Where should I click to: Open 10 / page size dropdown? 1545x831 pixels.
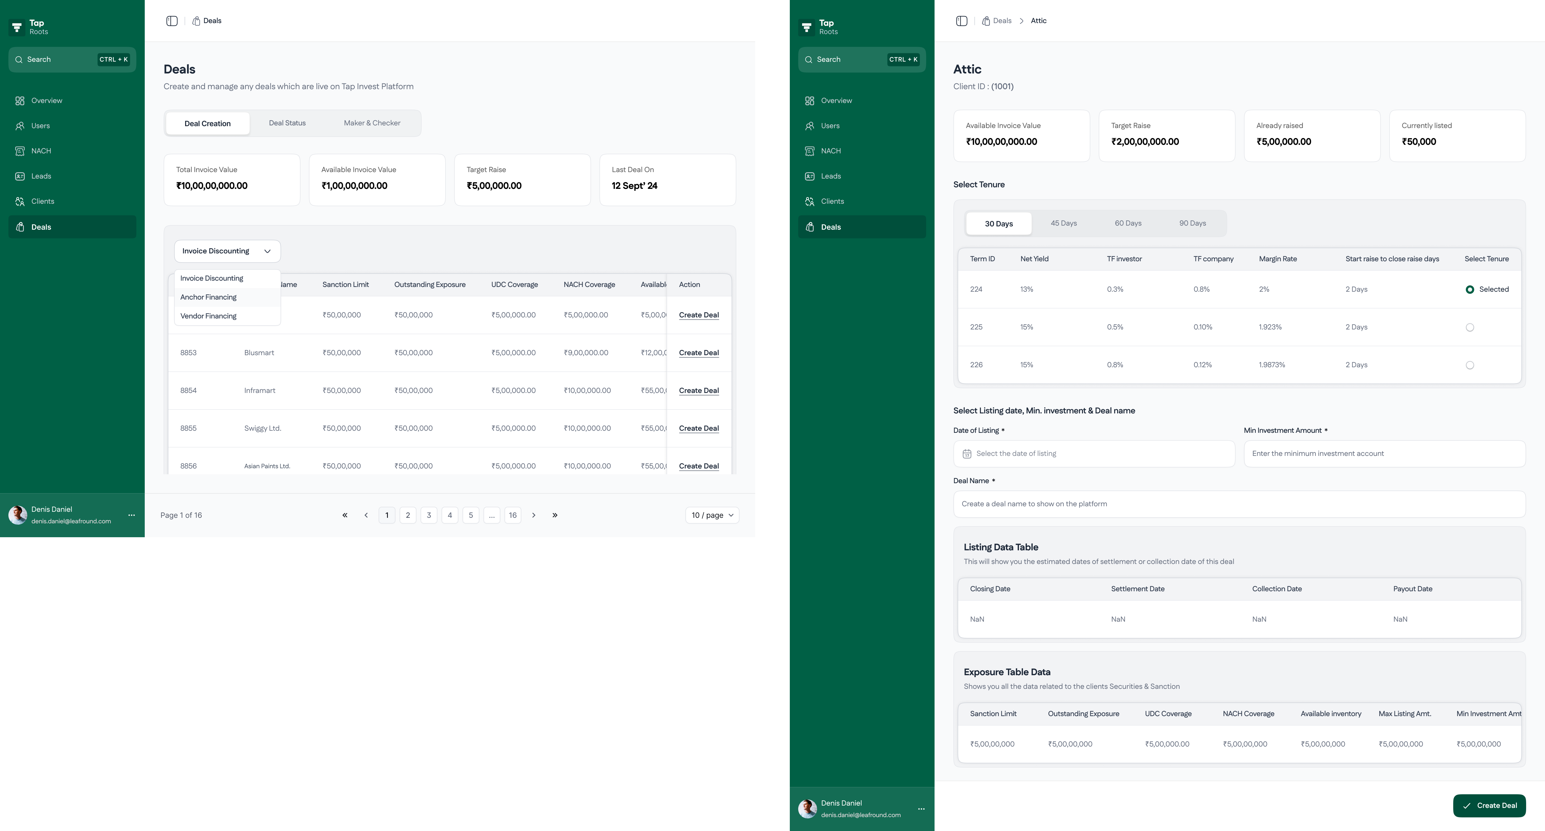(712, 515)
